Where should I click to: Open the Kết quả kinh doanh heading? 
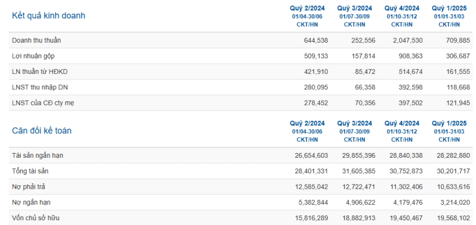coord(49,16)
